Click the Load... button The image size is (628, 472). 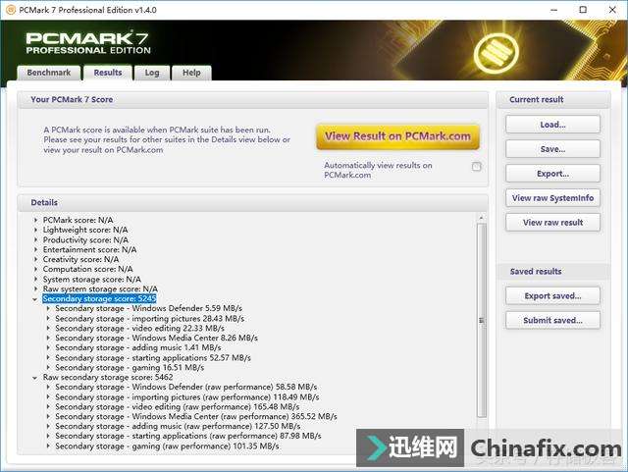(552, 125)
